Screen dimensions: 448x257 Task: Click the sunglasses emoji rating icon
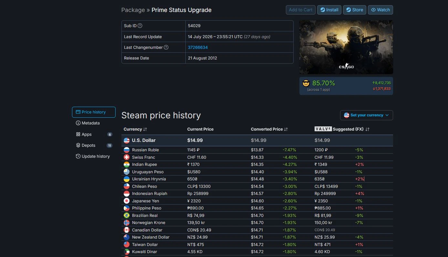(306, 83)
